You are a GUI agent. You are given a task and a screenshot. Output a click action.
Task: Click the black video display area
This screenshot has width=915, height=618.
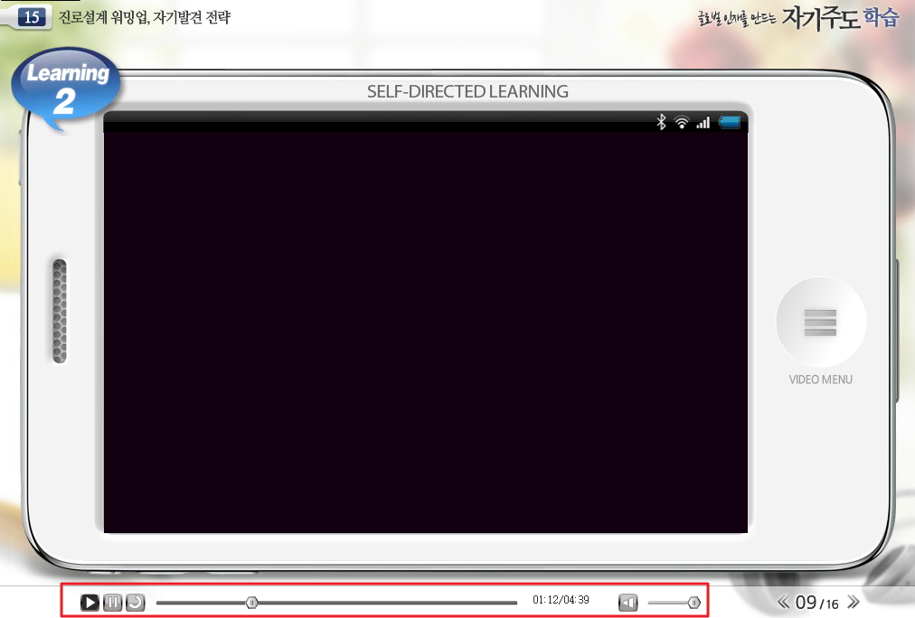click(426, 332)
